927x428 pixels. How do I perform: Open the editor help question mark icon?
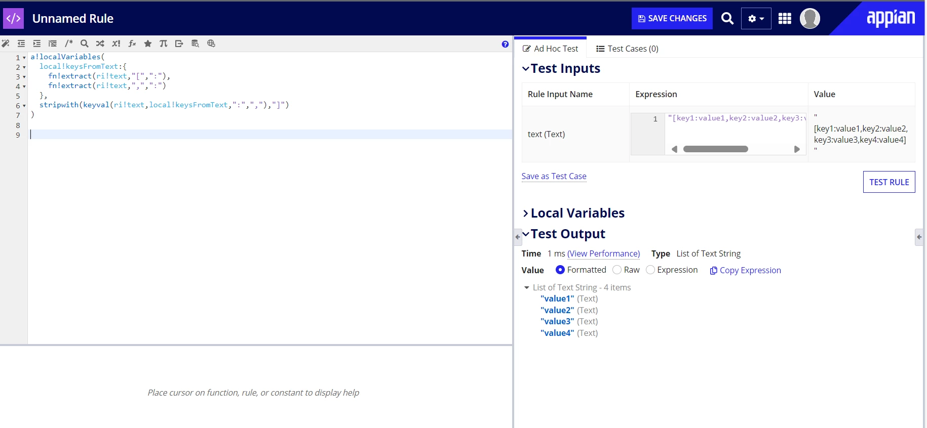pos(505,44)
